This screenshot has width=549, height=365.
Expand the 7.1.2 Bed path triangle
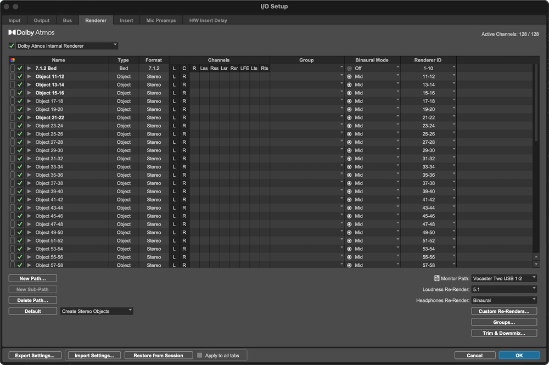[29, 69]
